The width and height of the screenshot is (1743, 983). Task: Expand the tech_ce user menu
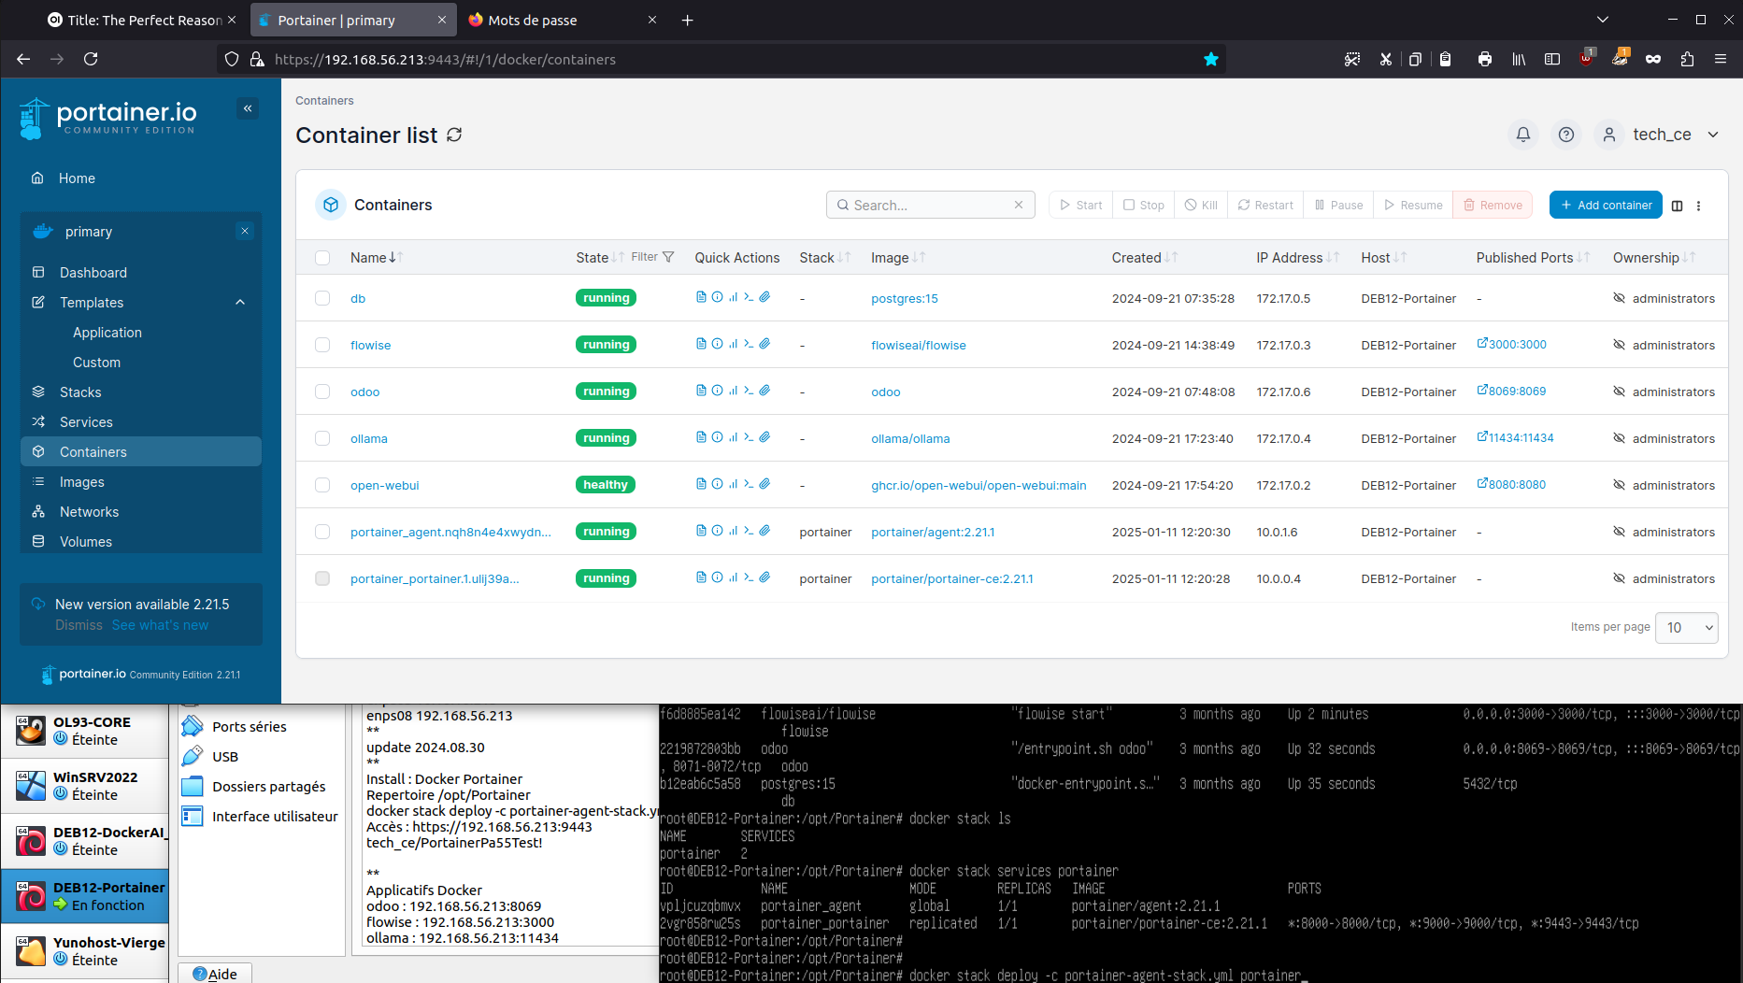pyautogui.click(x=1713, y=135)
